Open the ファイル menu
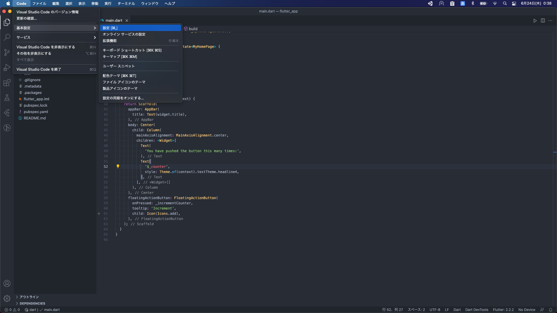 [x=39, y=3]
